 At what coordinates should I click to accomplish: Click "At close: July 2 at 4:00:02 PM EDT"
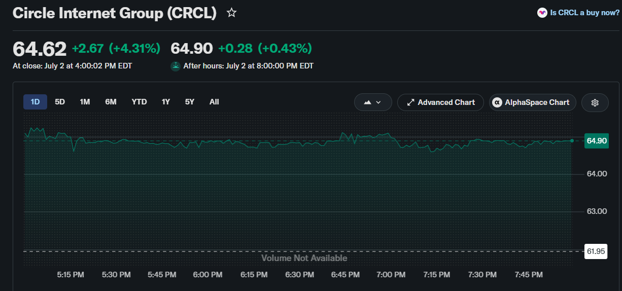pyautogui.click(x=73, y=66)
